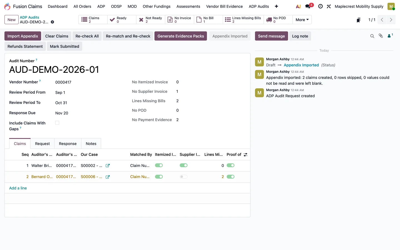Add a new menu item with plus icon
Viewport: 400px width, 250px height.
pyautogui.click(x=276, y=6)
